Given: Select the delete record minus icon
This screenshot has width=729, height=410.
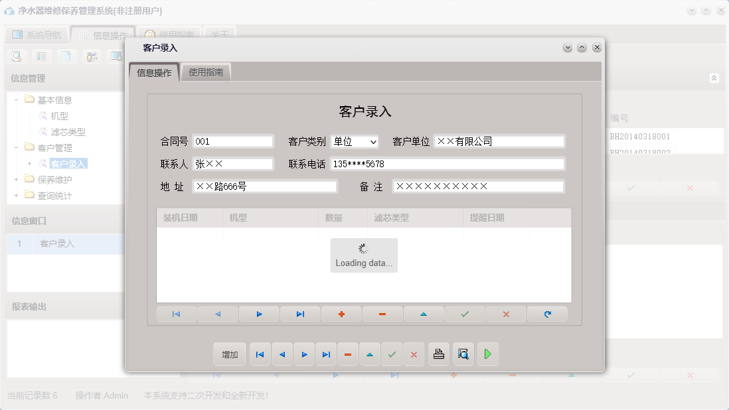Looking at the screenshot, I should point(382,313).
